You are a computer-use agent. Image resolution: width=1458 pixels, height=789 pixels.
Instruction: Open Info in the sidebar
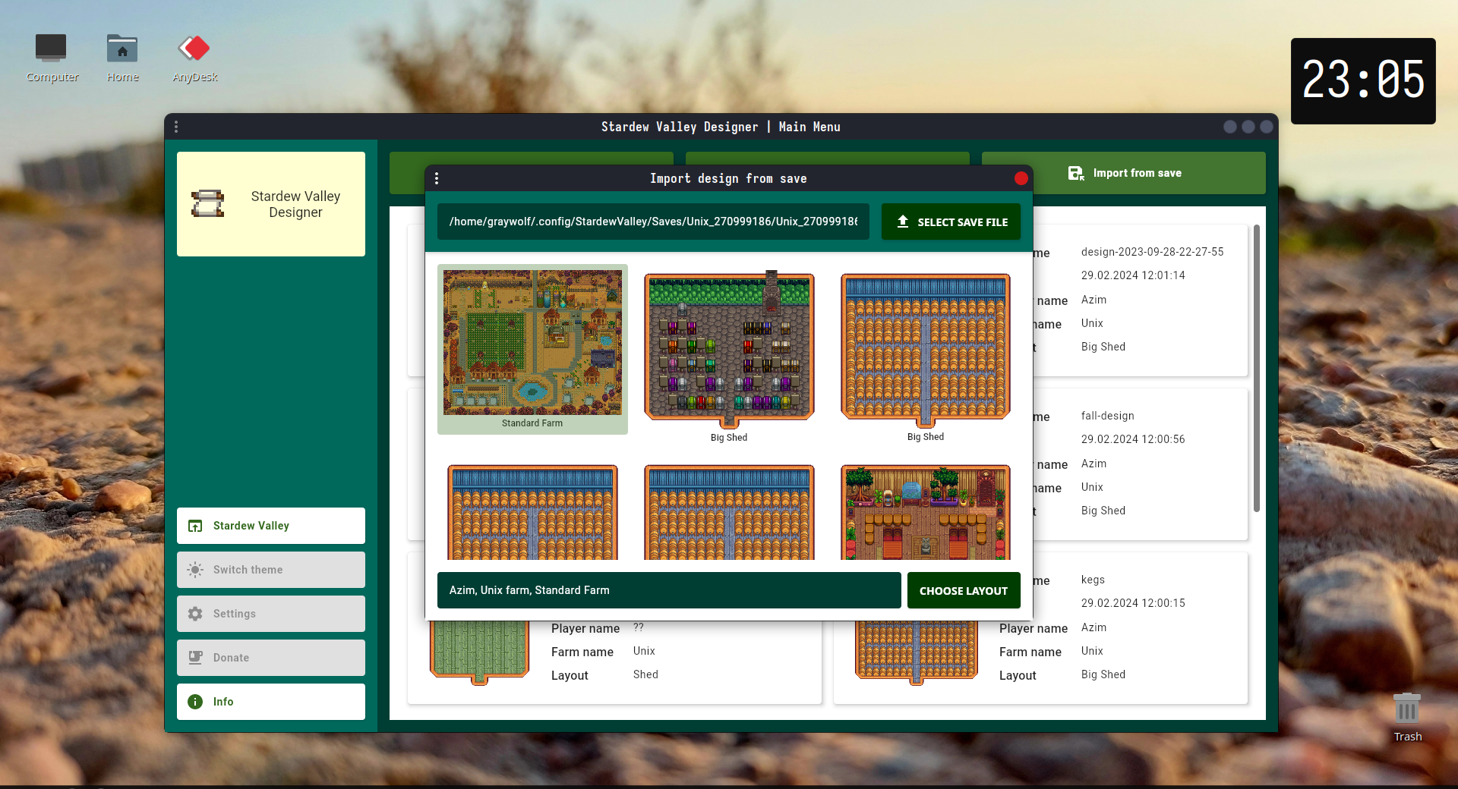tap(271, 702)
